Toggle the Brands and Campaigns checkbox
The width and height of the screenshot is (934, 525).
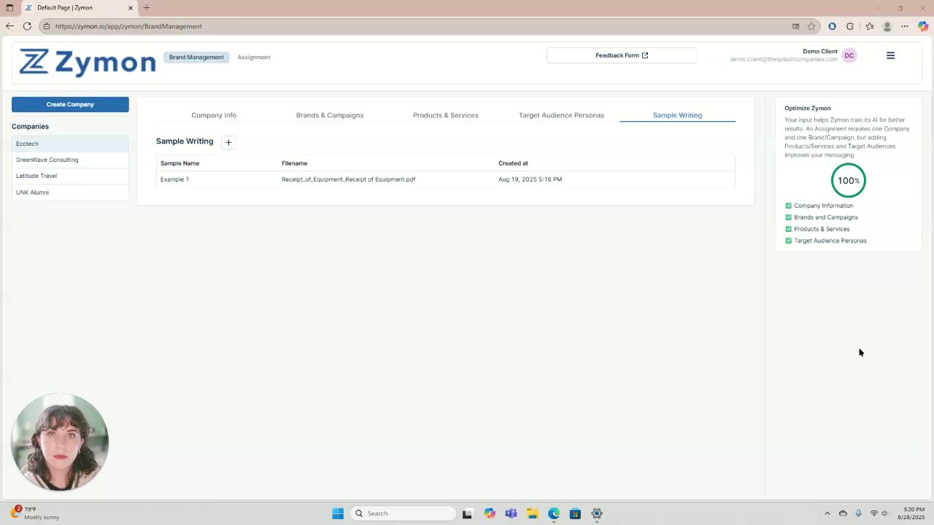[x=788, y=217]
